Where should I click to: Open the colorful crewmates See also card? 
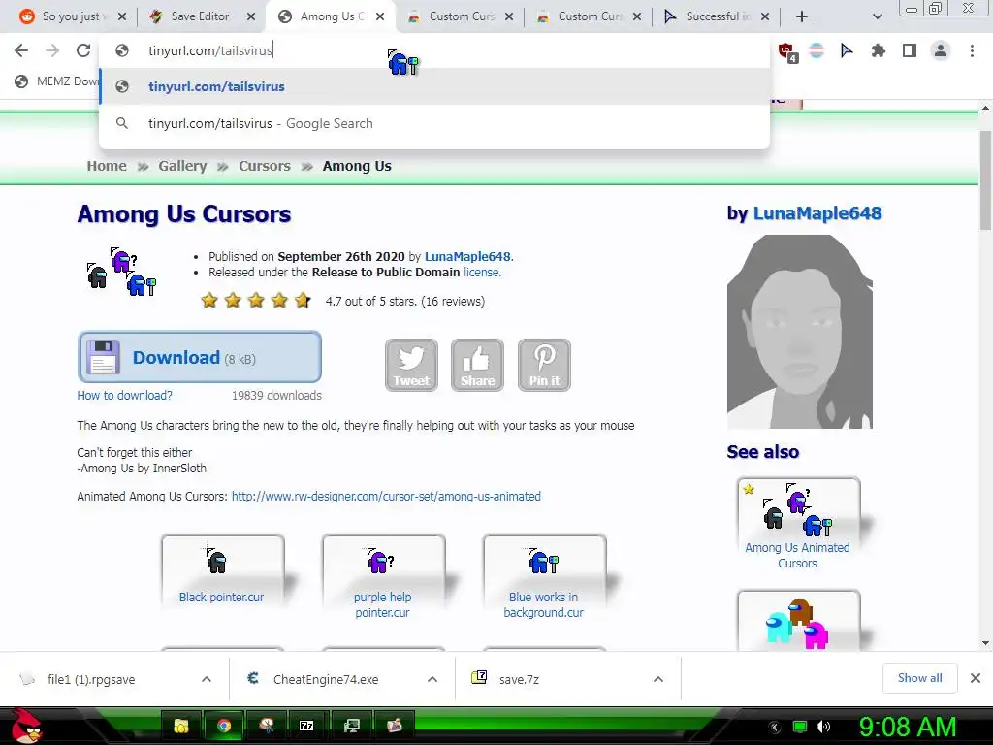point(798,621)
